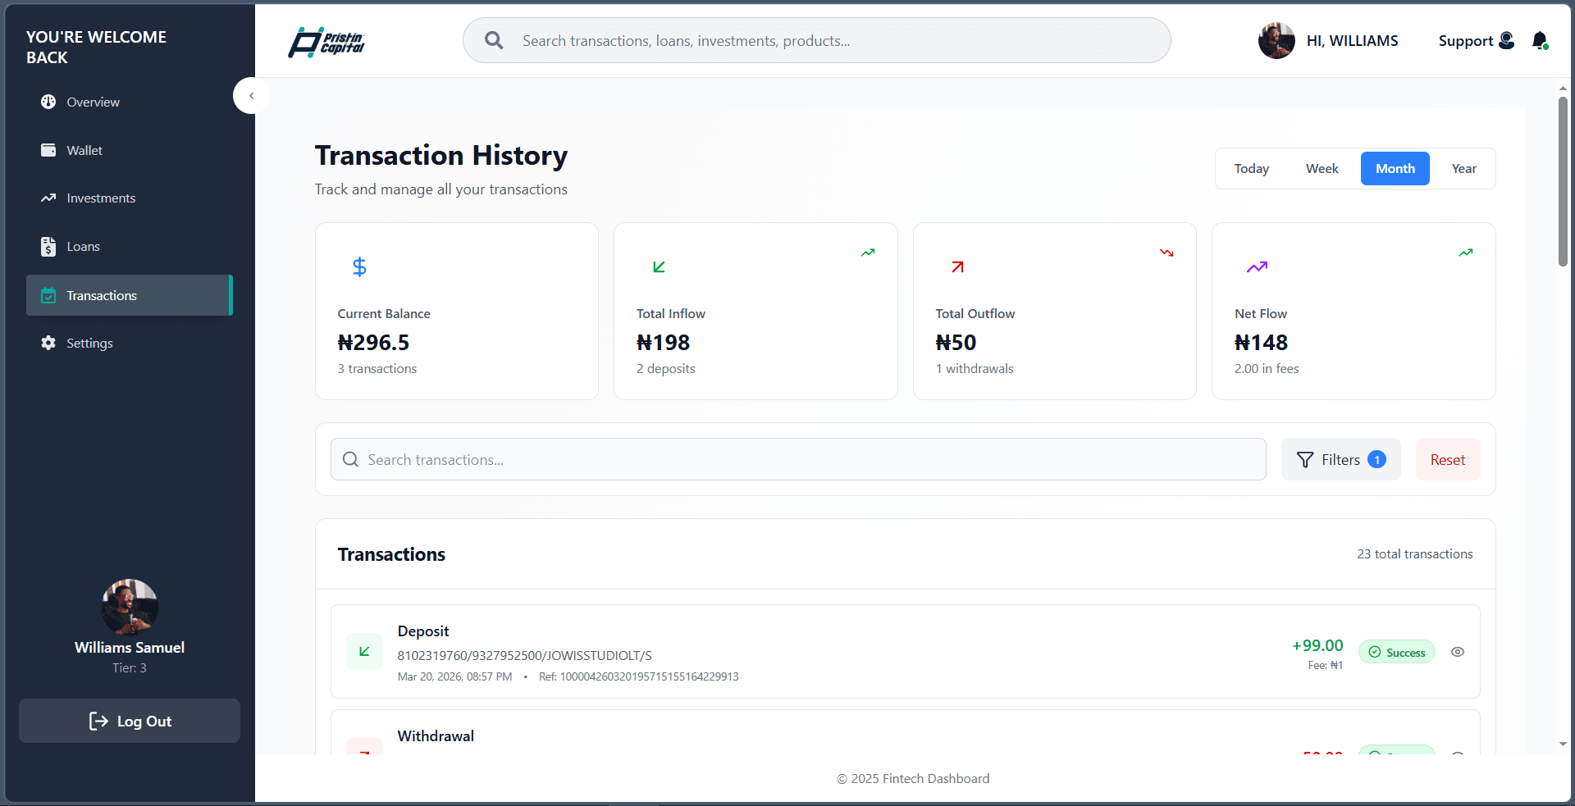Viewport: 1575px width, 806px height.
Task: Collapse the sidebar with chevron button
Action: tap(252, 96)
